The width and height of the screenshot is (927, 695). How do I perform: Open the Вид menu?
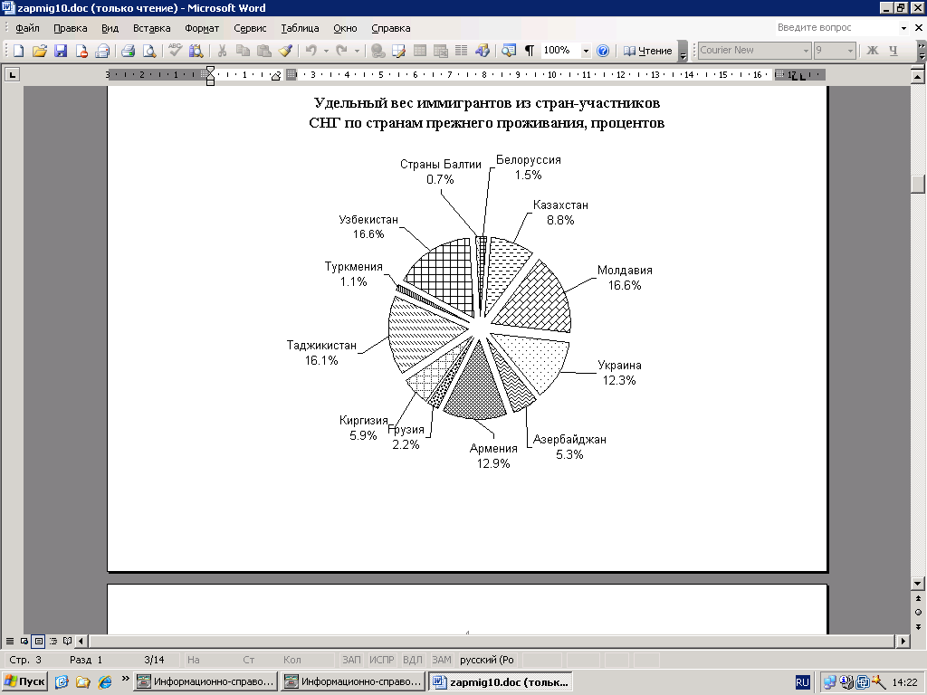(x=110, y=28)
